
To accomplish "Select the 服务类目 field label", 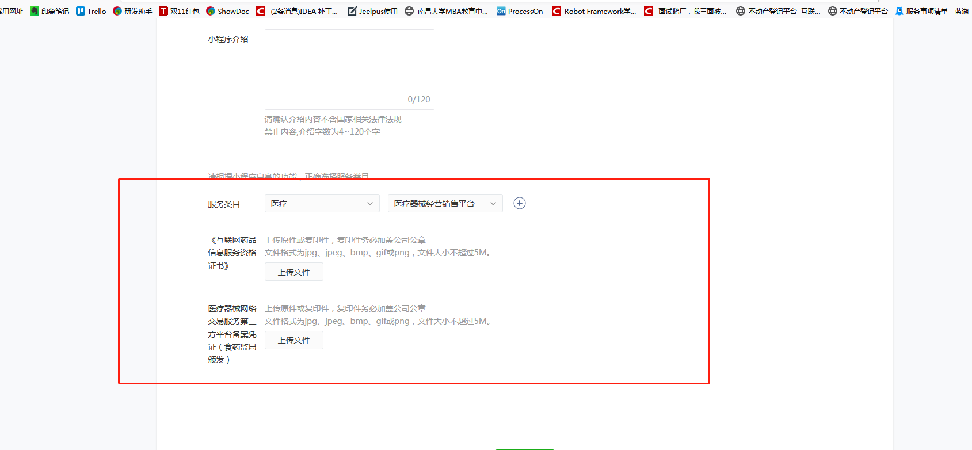I will [x=224, y=204].
